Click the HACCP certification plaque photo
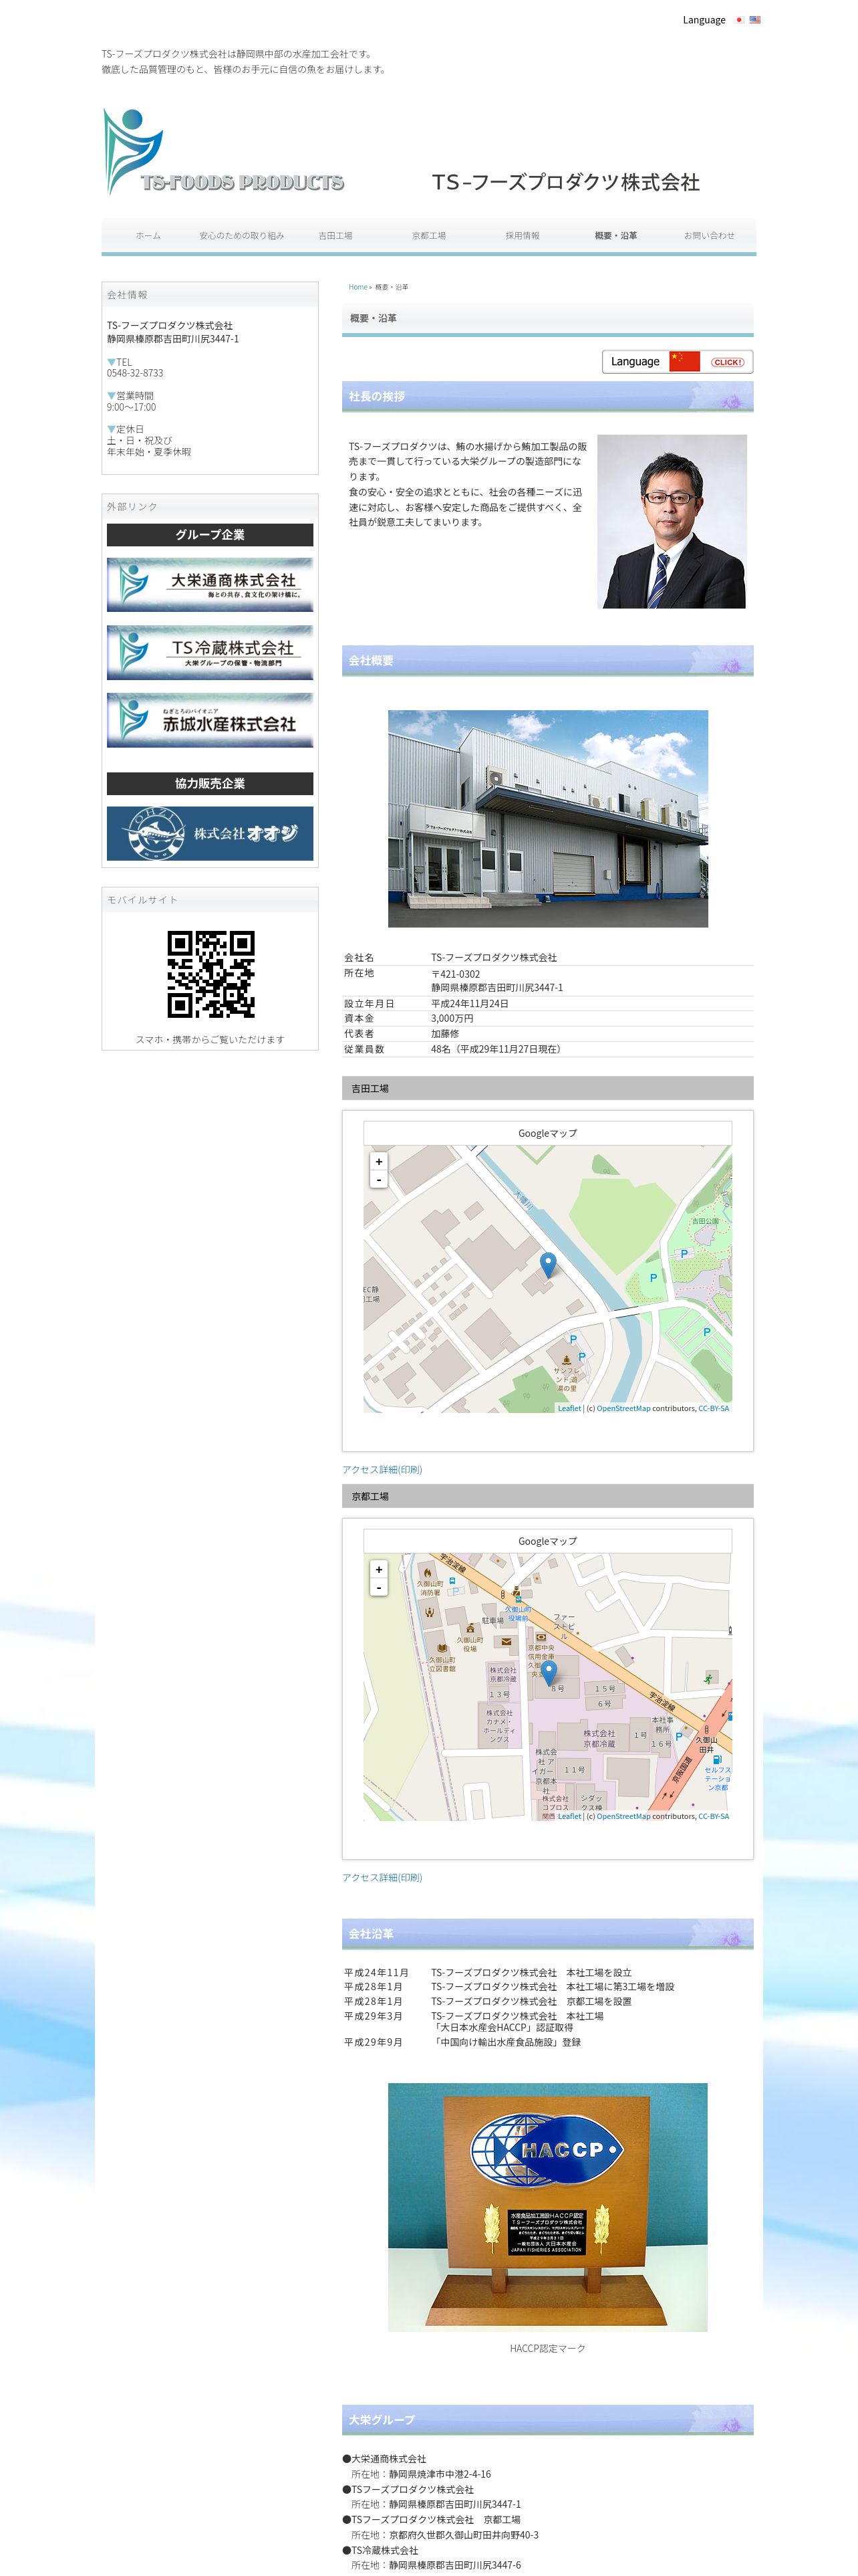The image size is (858, 2576). 547,2207
